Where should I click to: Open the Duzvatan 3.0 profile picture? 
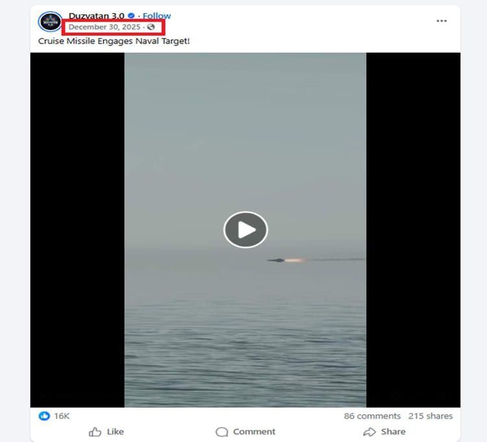tap(50, 21)
